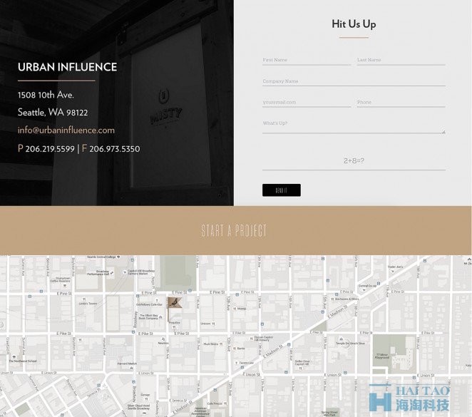Click the bird flag map marker
This screenshot has width=472, height=417.
point(174,309)
